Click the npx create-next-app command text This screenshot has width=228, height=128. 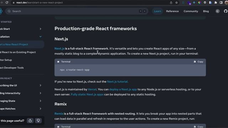[74, 70]
